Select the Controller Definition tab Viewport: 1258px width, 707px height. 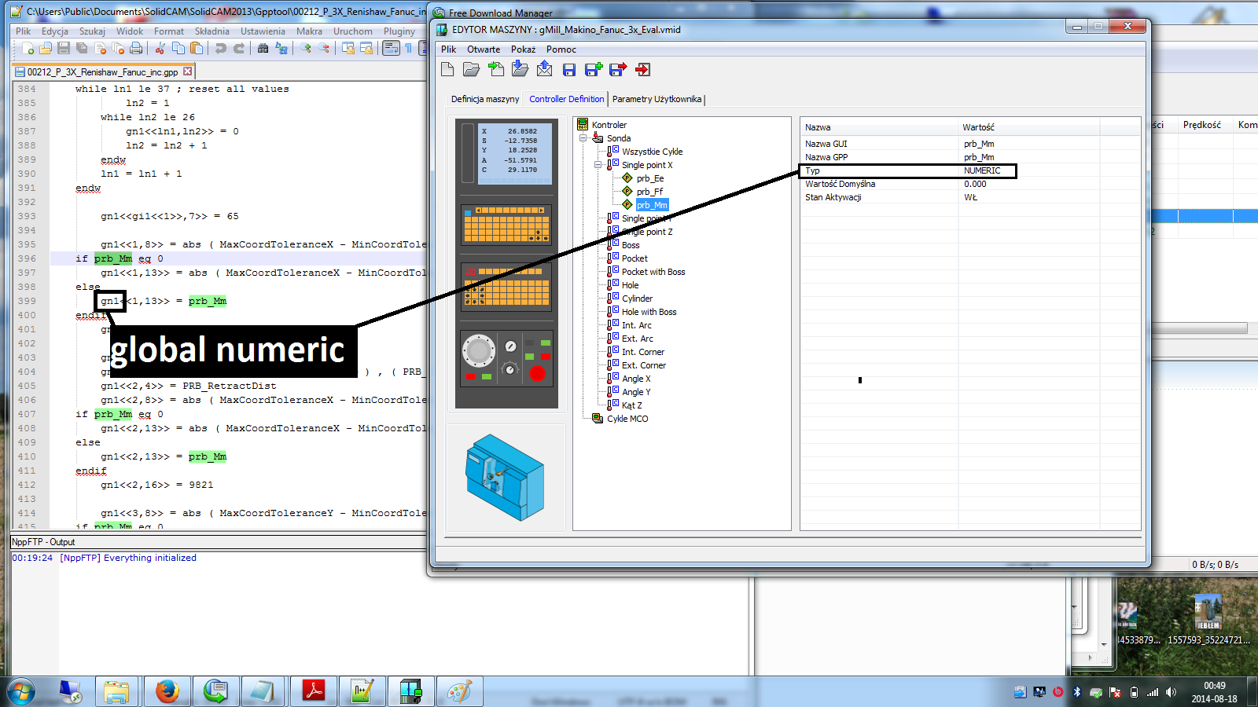click(x=567, y=99)
